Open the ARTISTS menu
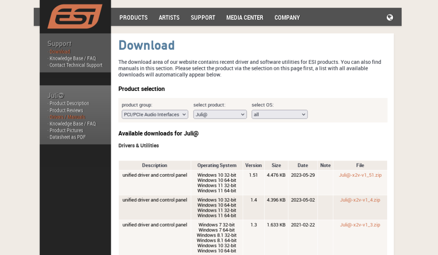The width and height of the screenshot is (438, 255). 169,17
